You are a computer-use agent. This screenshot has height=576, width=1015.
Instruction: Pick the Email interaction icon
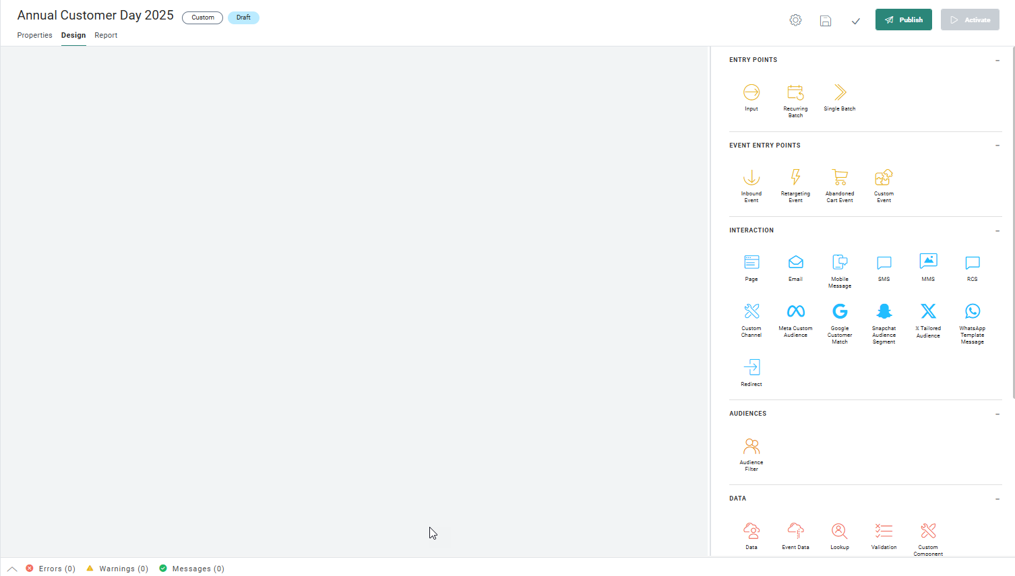click(795, 263)
